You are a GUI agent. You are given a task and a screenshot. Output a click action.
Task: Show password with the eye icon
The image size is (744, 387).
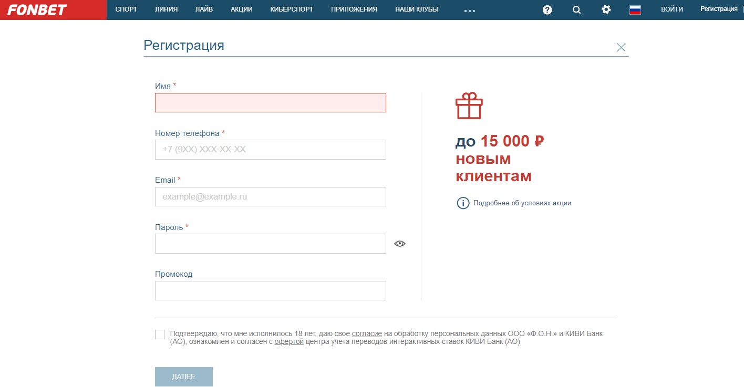[400, 244]
